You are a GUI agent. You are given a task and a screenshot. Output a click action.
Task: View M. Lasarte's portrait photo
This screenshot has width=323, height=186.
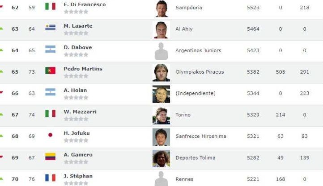coord(161,29)
